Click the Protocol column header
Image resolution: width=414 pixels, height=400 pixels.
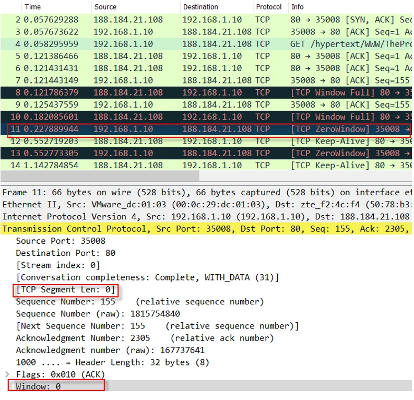(x=269, y=7)
